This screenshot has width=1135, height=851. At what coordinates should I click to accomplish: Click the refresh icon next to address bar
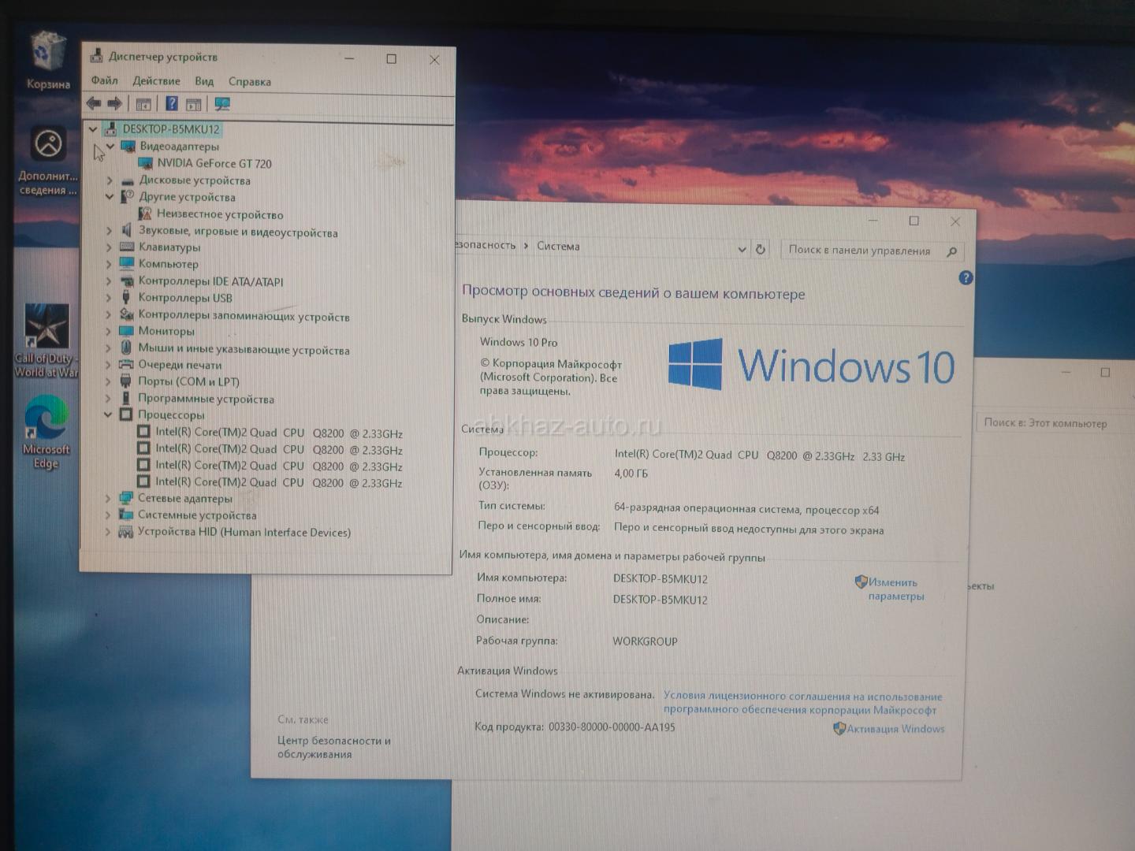(x=761, y=250)
